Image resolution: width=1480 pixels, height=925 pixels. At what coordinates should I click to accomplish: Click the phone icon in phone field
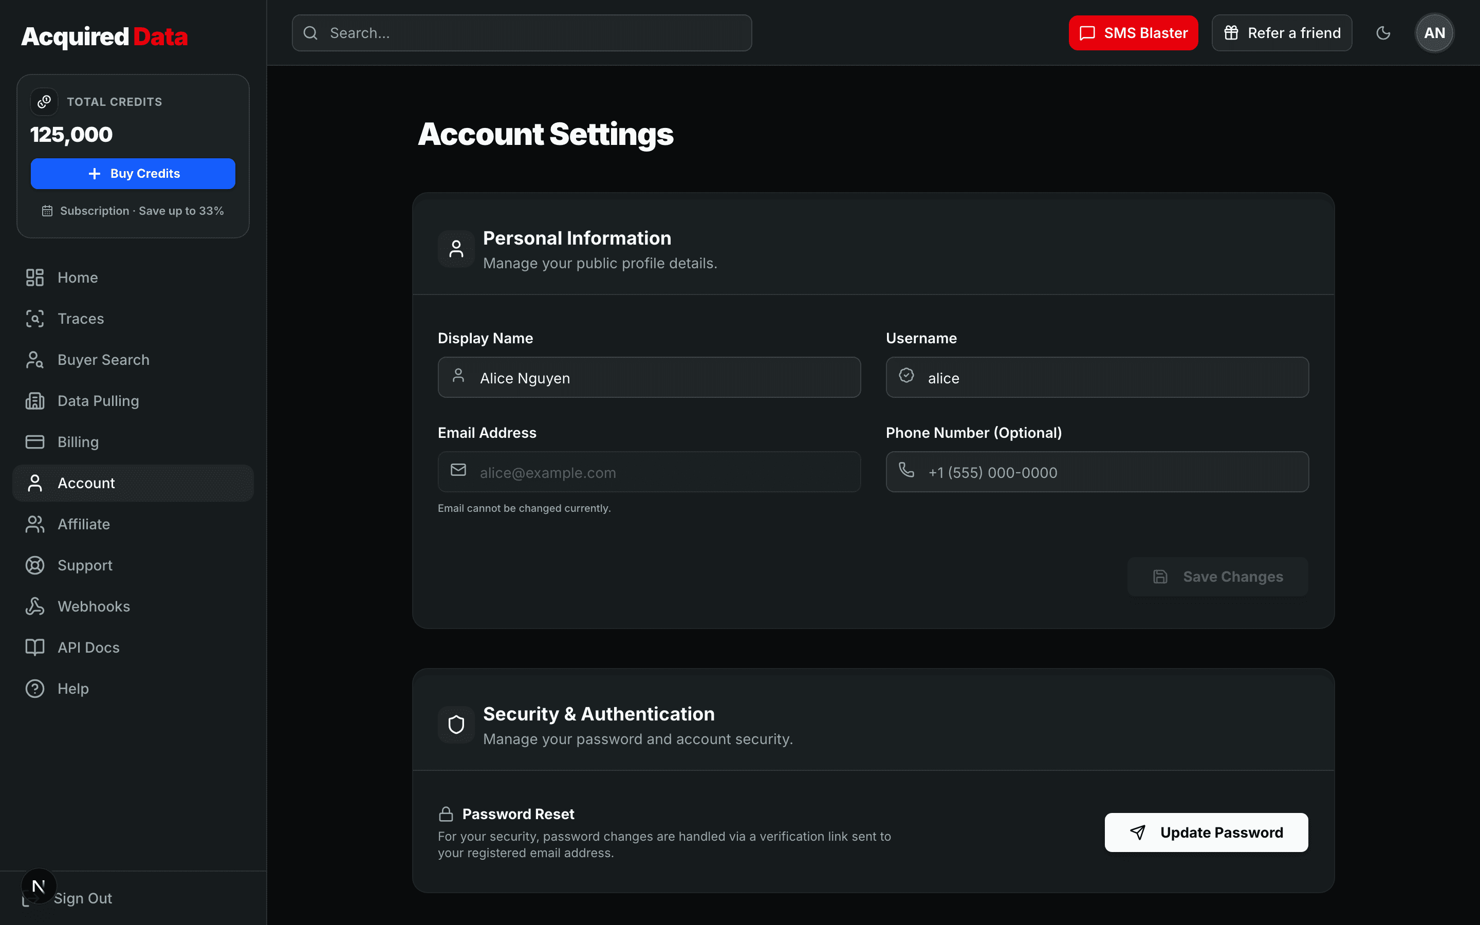tap(906, 470)
